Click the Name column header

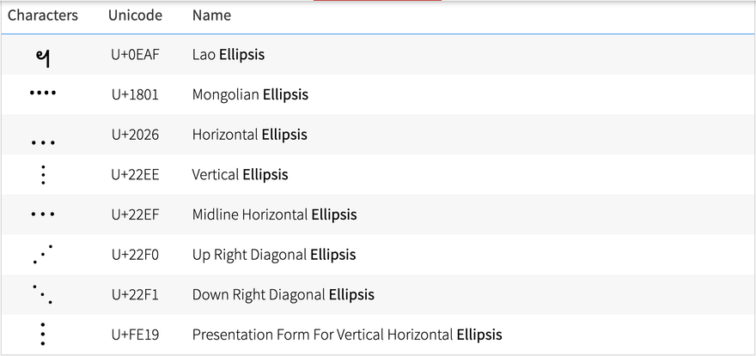pyautogui.click(x=211, y=15)
